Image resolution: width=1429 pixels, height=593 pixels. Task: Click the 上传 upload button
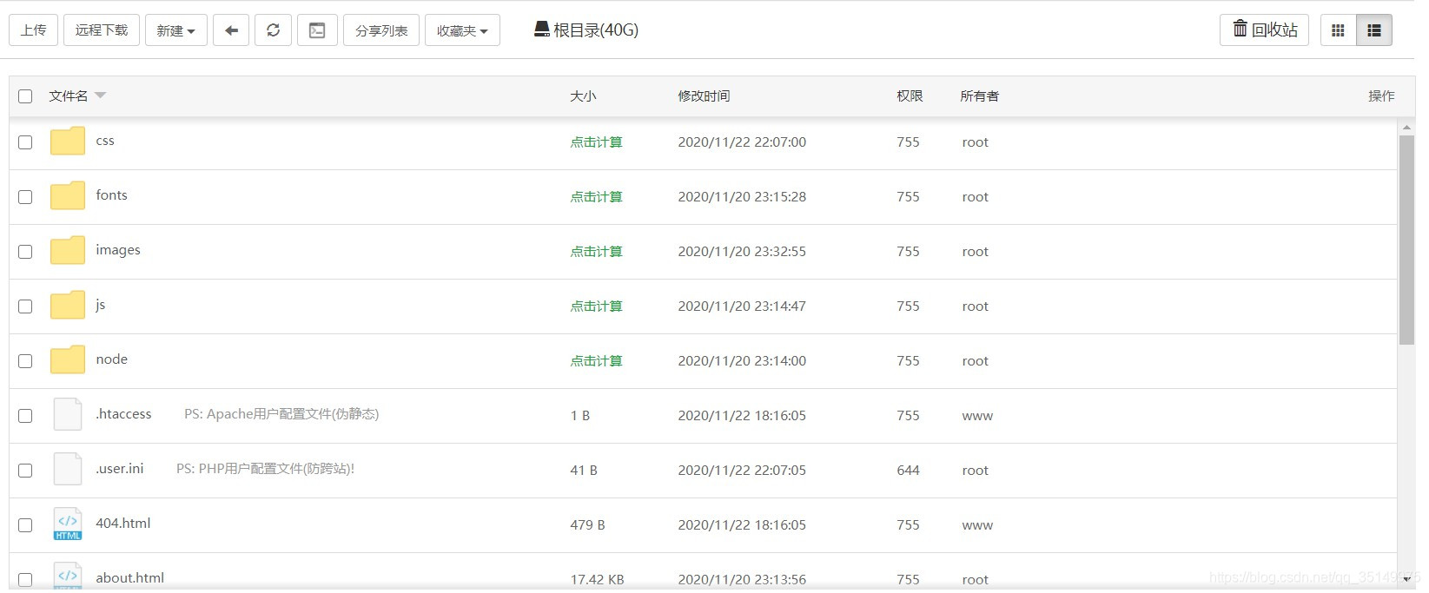[x=33, y=30]
